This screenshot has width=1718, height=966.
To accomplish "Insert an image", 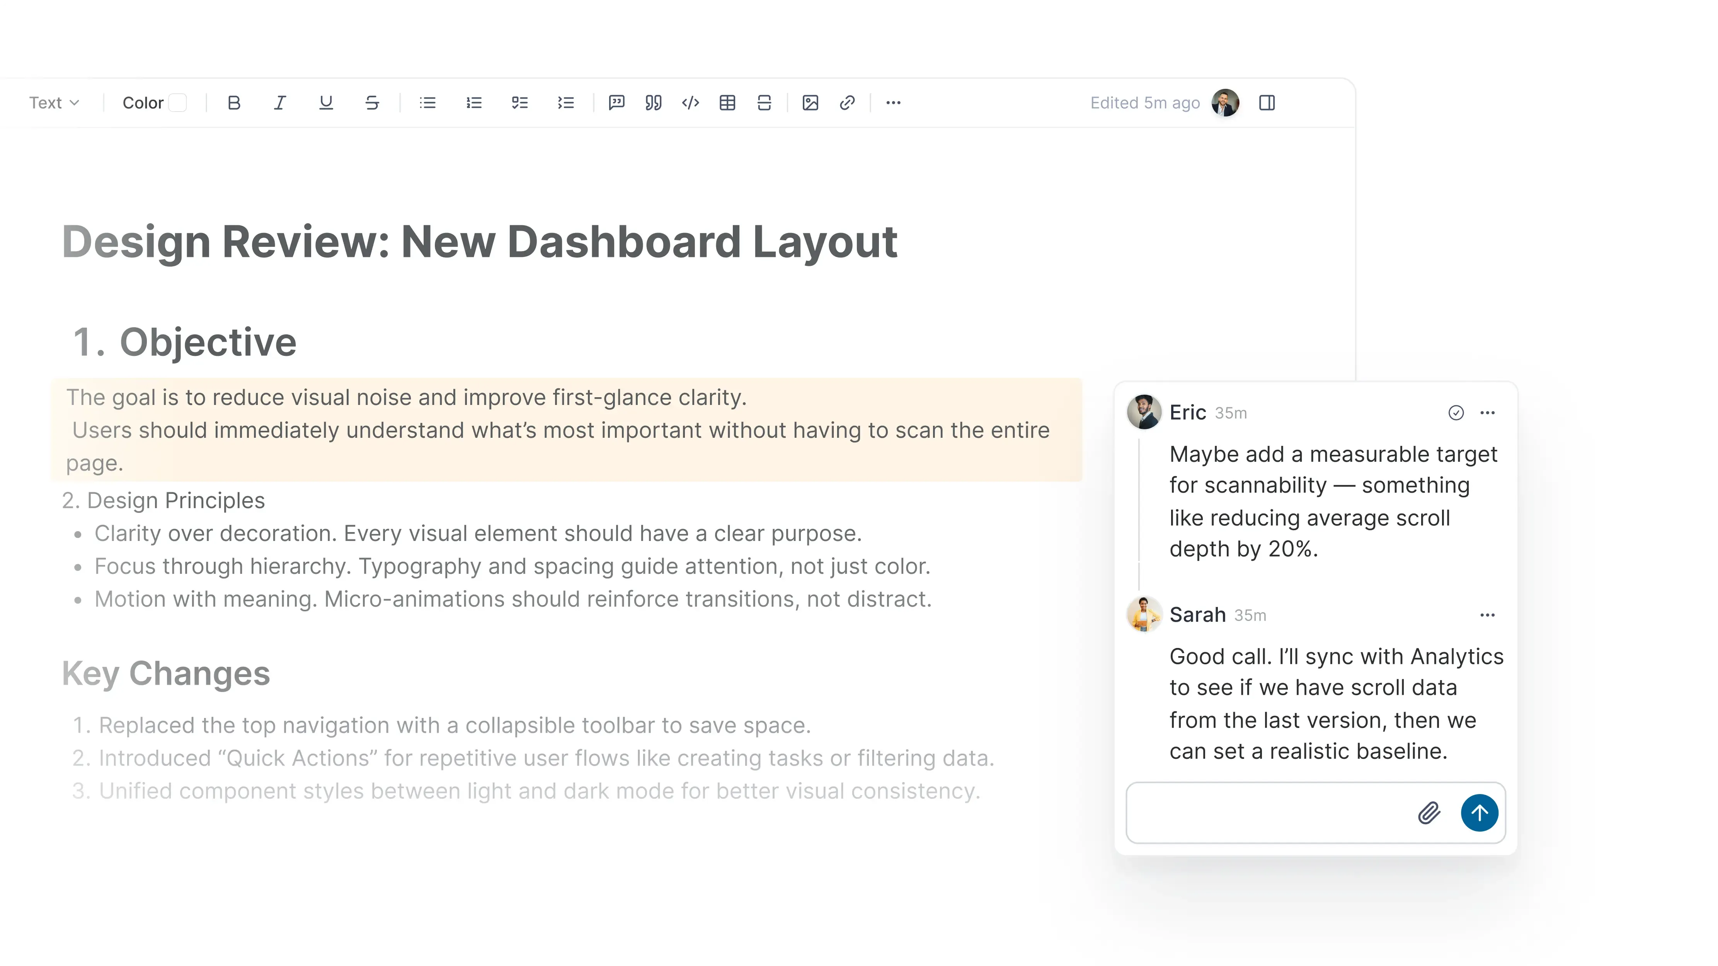I will [810, 103].
